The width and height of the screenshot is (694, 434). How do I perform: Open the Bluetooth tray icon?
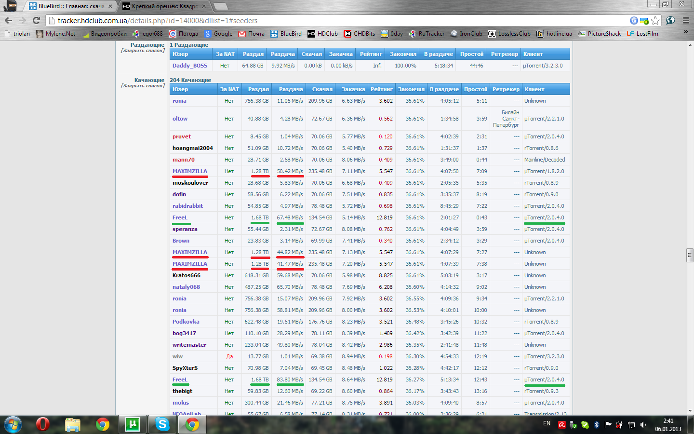click(x=596, y=425)
